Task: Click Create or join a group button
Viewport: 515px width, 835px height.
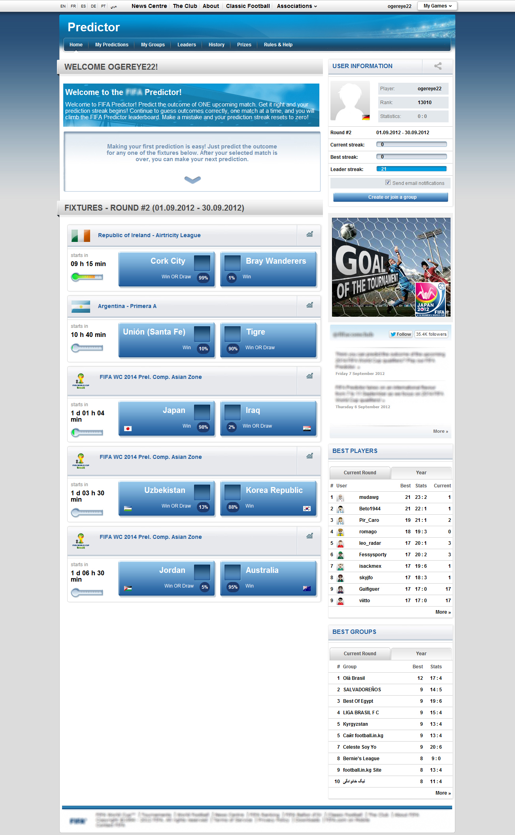Action: [x=390, y=197]
